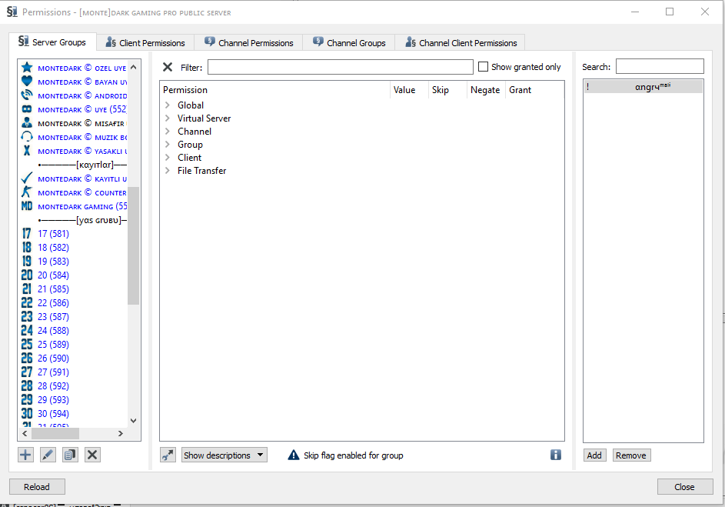The height and width of the screenshot is (507, 725).
Task: Click the Close button
Action: 685,487
